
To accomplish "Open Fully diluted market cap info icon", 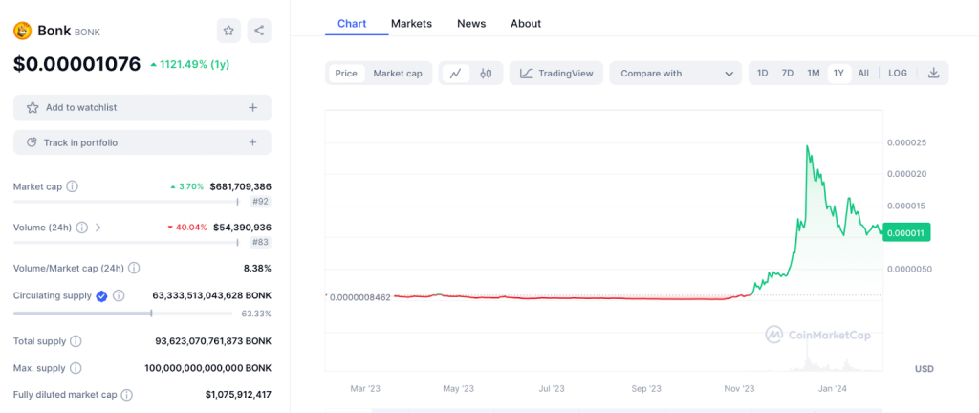I will pos(127,395).
